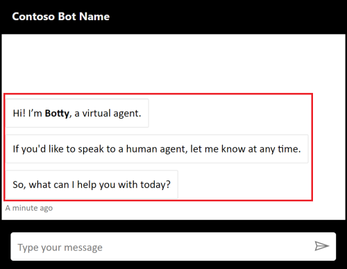Click the words human agent in second message
This screenshot has width=347, height=269.
pyautogui.click(x=156, y=149)
